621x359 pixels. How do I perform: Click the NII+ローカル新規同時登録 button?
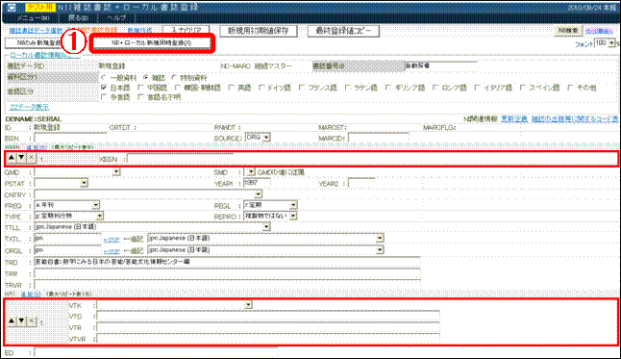[152, 43]
